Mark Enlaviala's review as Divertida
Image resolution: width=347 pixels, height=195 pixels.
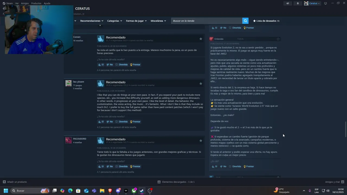(235, 167)
